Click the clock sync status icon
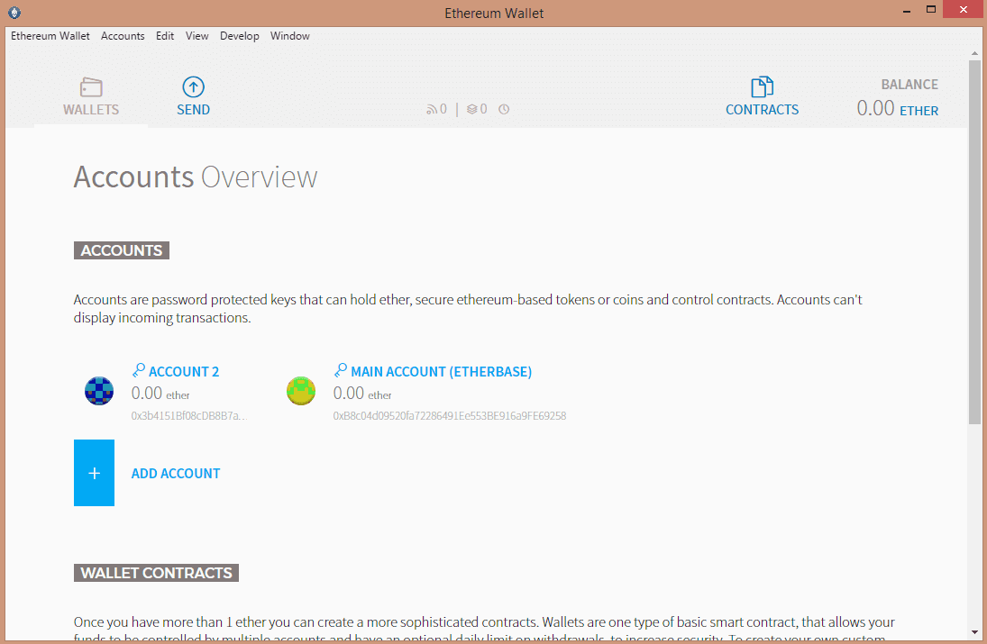Image resolution: width=987 pixels, height=644 pixels. (x=504, y=109)
